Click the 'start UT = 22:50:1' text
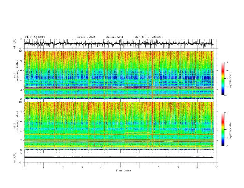 149,37
